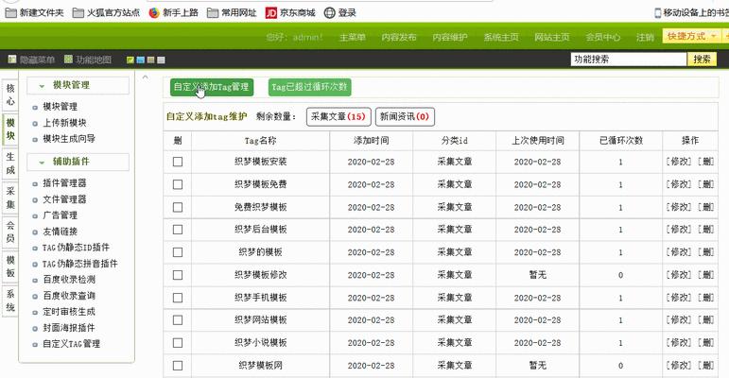Click the collapse chevron beside the sidebar
The image size is (729, 378).
145,77
